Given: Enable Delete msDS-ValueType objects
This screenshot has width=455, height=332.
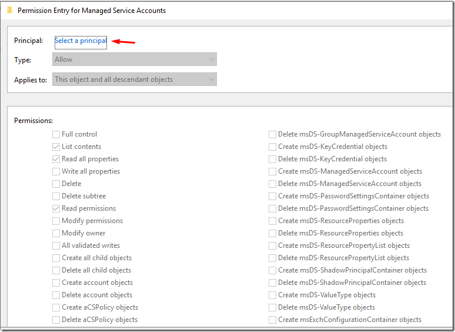Looking at the screenshot, I should coord(272,307).
